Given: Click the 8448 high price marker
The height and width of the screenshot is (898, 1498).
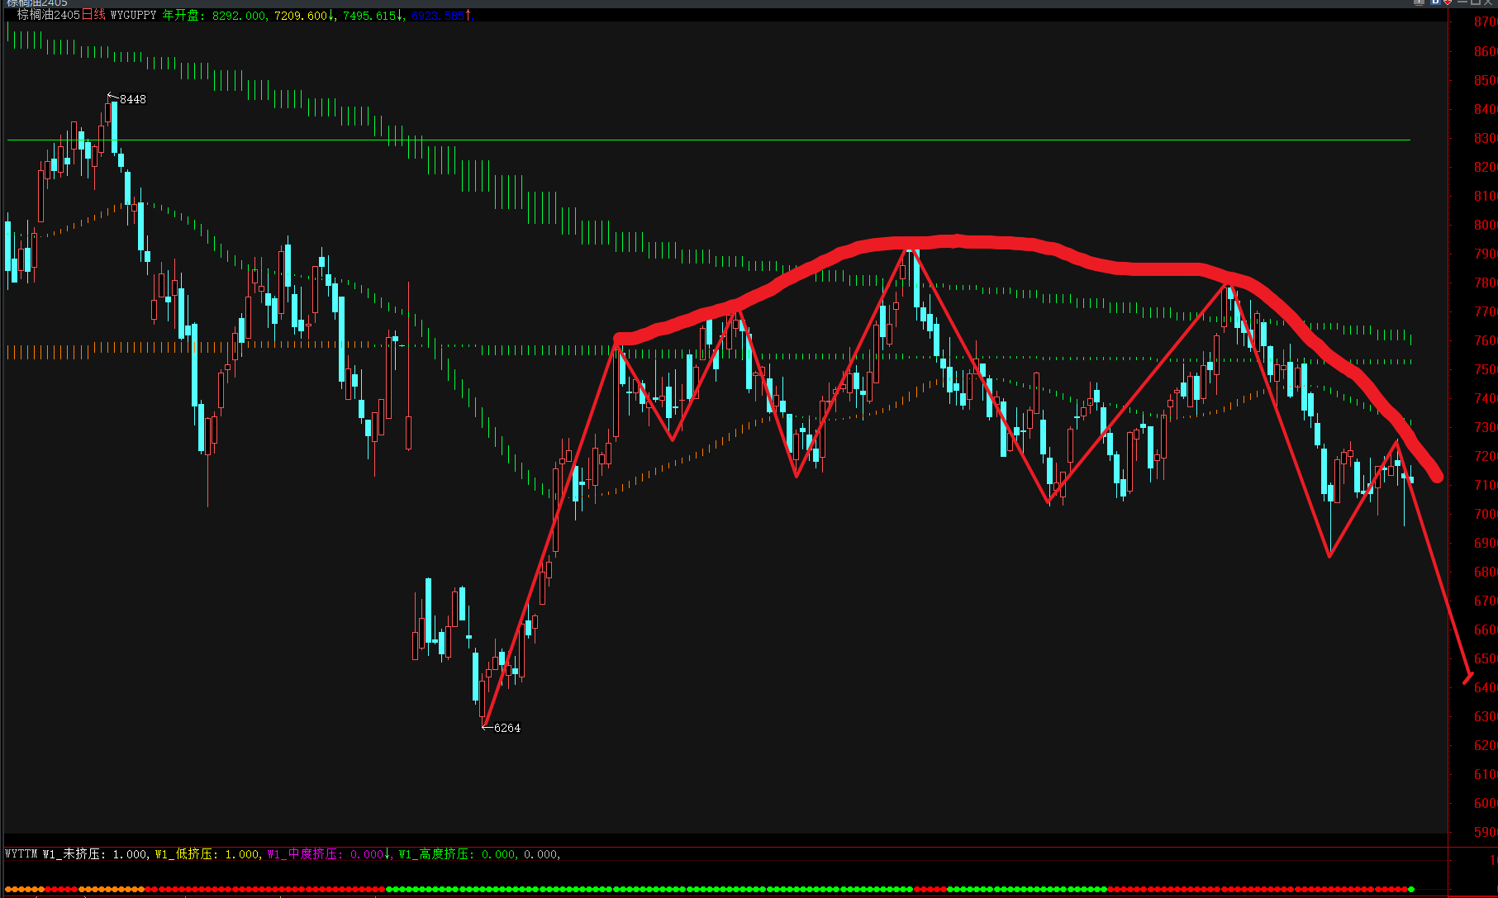Looking at the screenshot, I should 132,99.
